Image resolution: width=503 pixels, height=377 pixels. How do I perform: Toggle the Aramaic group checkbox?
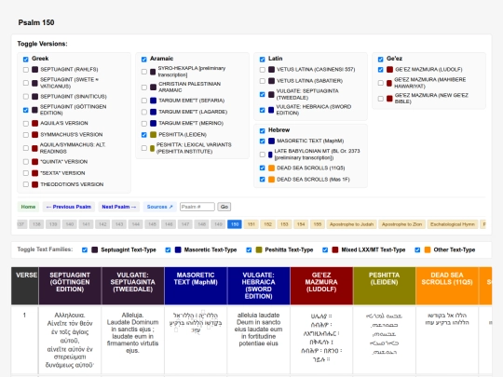pos(144,59)
